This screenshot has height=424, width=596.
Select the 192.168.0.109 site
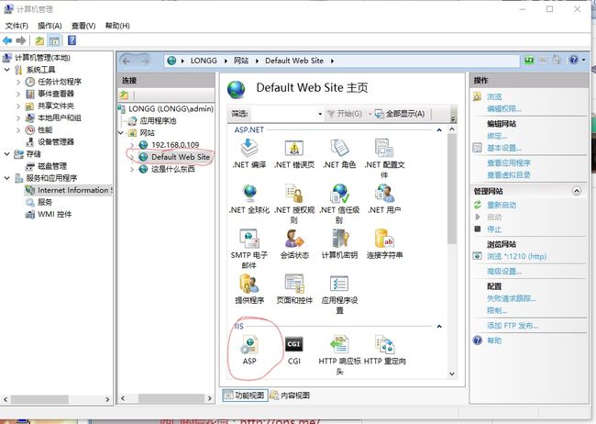click(x=175, y=145)
